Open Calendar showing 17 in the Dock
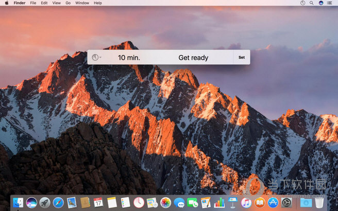This screenshot has height=211, width=338. click(x=98, y=203)
